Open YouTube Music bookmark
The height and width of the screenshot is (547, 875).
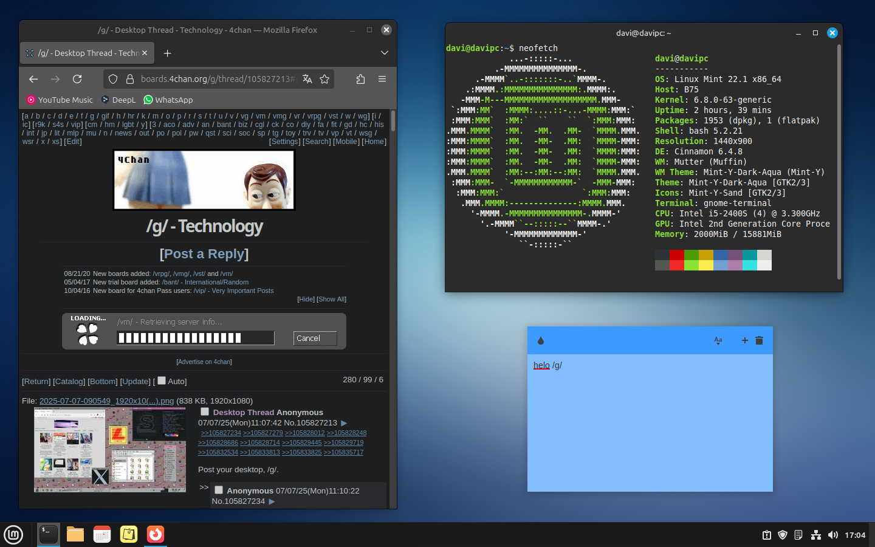60,100
